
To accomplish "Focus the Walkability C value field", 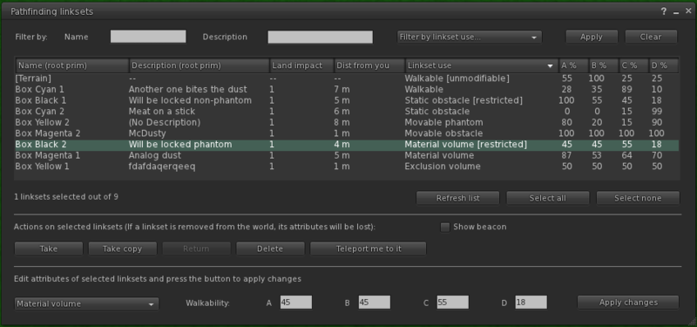I will click(452, 303).
